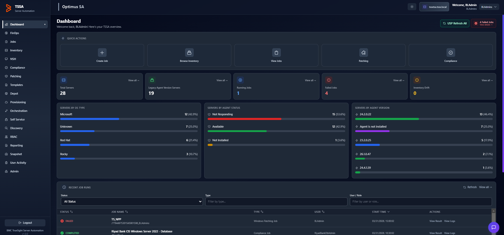Click the Running Jobs play icon
This screenshot has width=504, height=235.
pyautogui.click(x=240, y=80)
